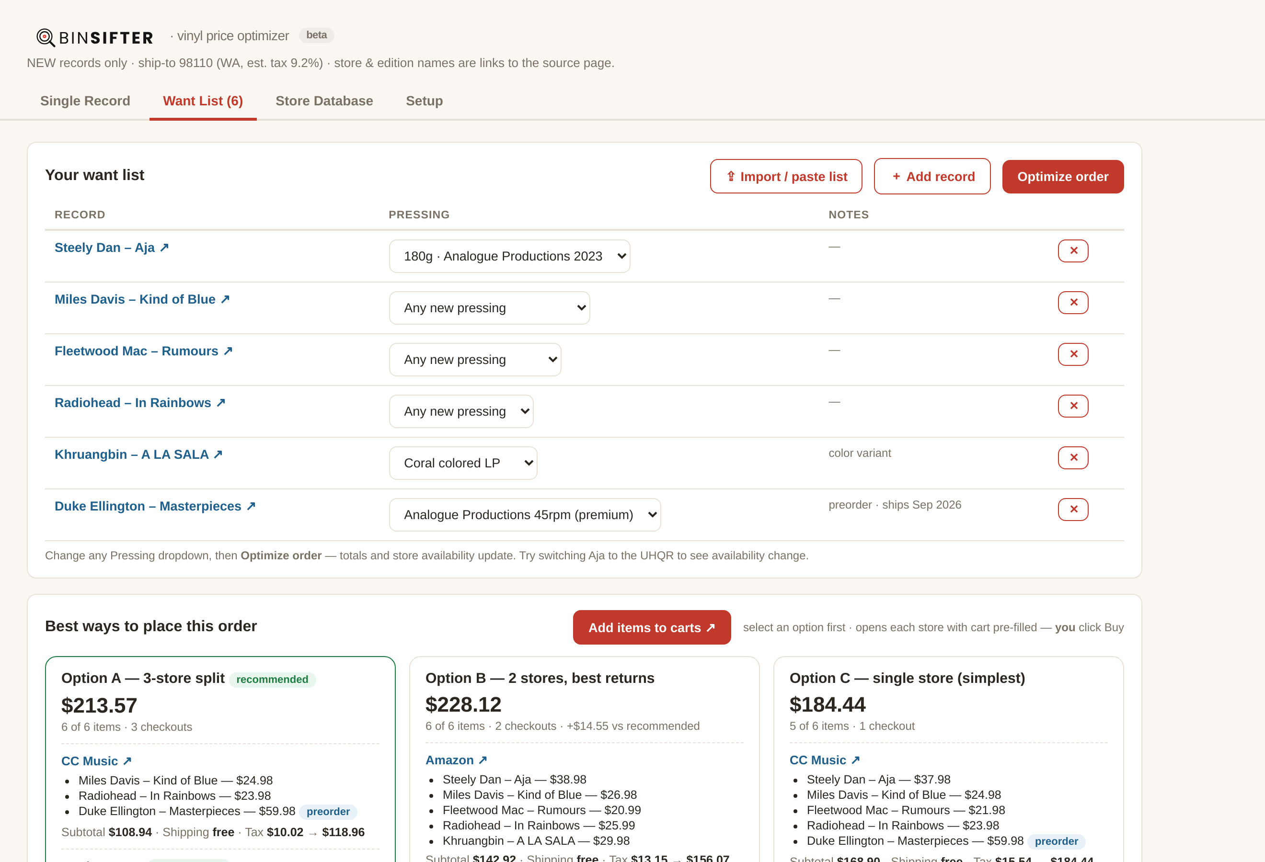Open Kind of Blue pressing dropdown

489,308
